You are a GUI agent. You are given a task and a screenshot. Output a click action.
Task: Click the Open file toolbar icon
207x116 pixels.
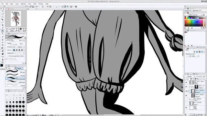click(x=30, y=6)
